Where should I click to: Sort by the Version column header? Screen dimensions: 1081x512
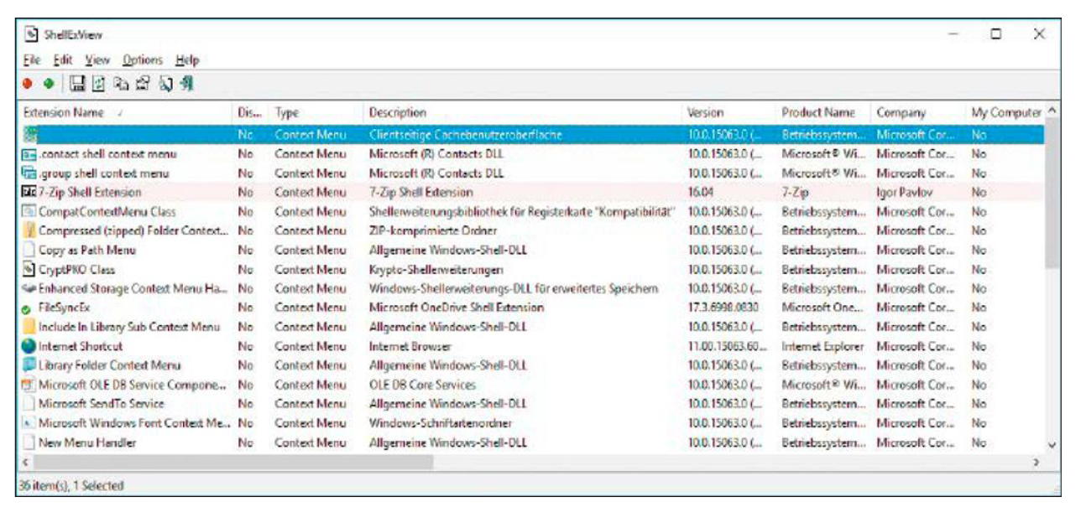click(x=728, y=112)
